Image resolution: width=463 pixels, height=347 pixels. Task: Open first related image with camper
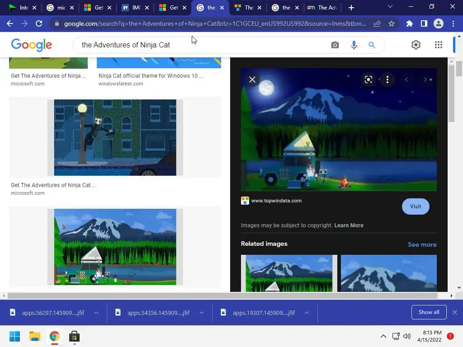click(x=289, y=273)
